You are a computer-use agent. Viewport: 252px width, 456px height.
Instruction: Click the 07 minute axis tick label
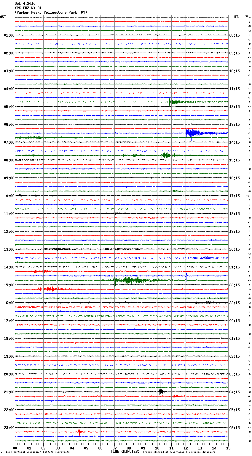point(115,448)
